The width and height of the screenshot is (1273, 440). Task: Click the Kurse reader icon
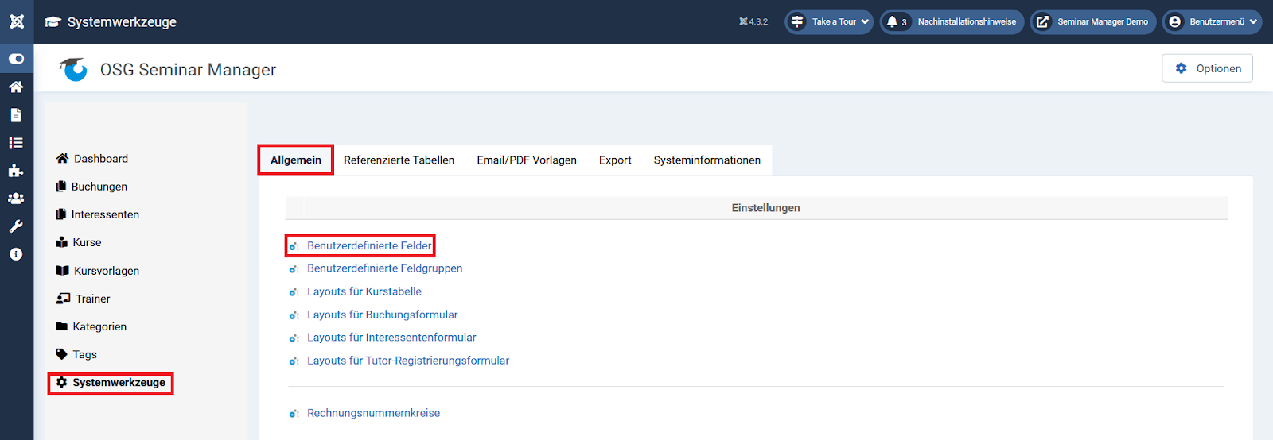click(x=61, y=242)
